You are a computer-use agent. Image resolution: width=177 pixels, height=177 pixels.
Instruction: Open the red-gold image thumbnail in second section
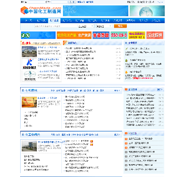pyautogui.click(x=29, y=102)
